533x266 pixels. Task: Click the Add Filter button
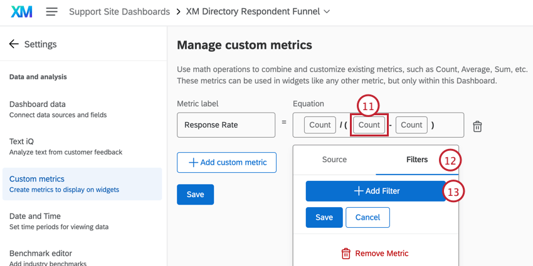pyautogui.click(x=376, y=191)
